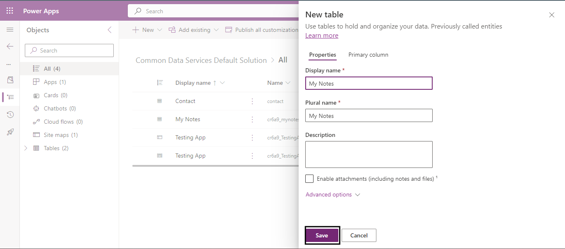Open the History icon in left rail

coord(10,115)
